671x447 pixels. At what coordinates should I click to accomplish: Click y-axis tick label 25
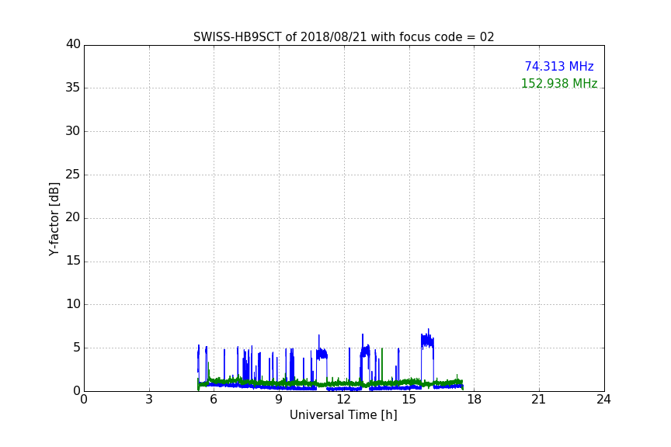(x=73, y=174)
